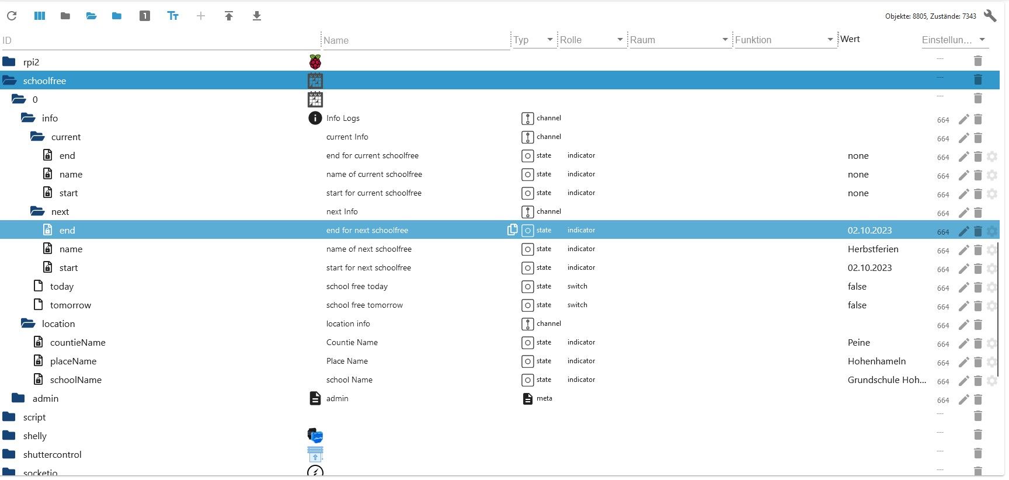Edit the 'school Name' object

tap(963, 381)
